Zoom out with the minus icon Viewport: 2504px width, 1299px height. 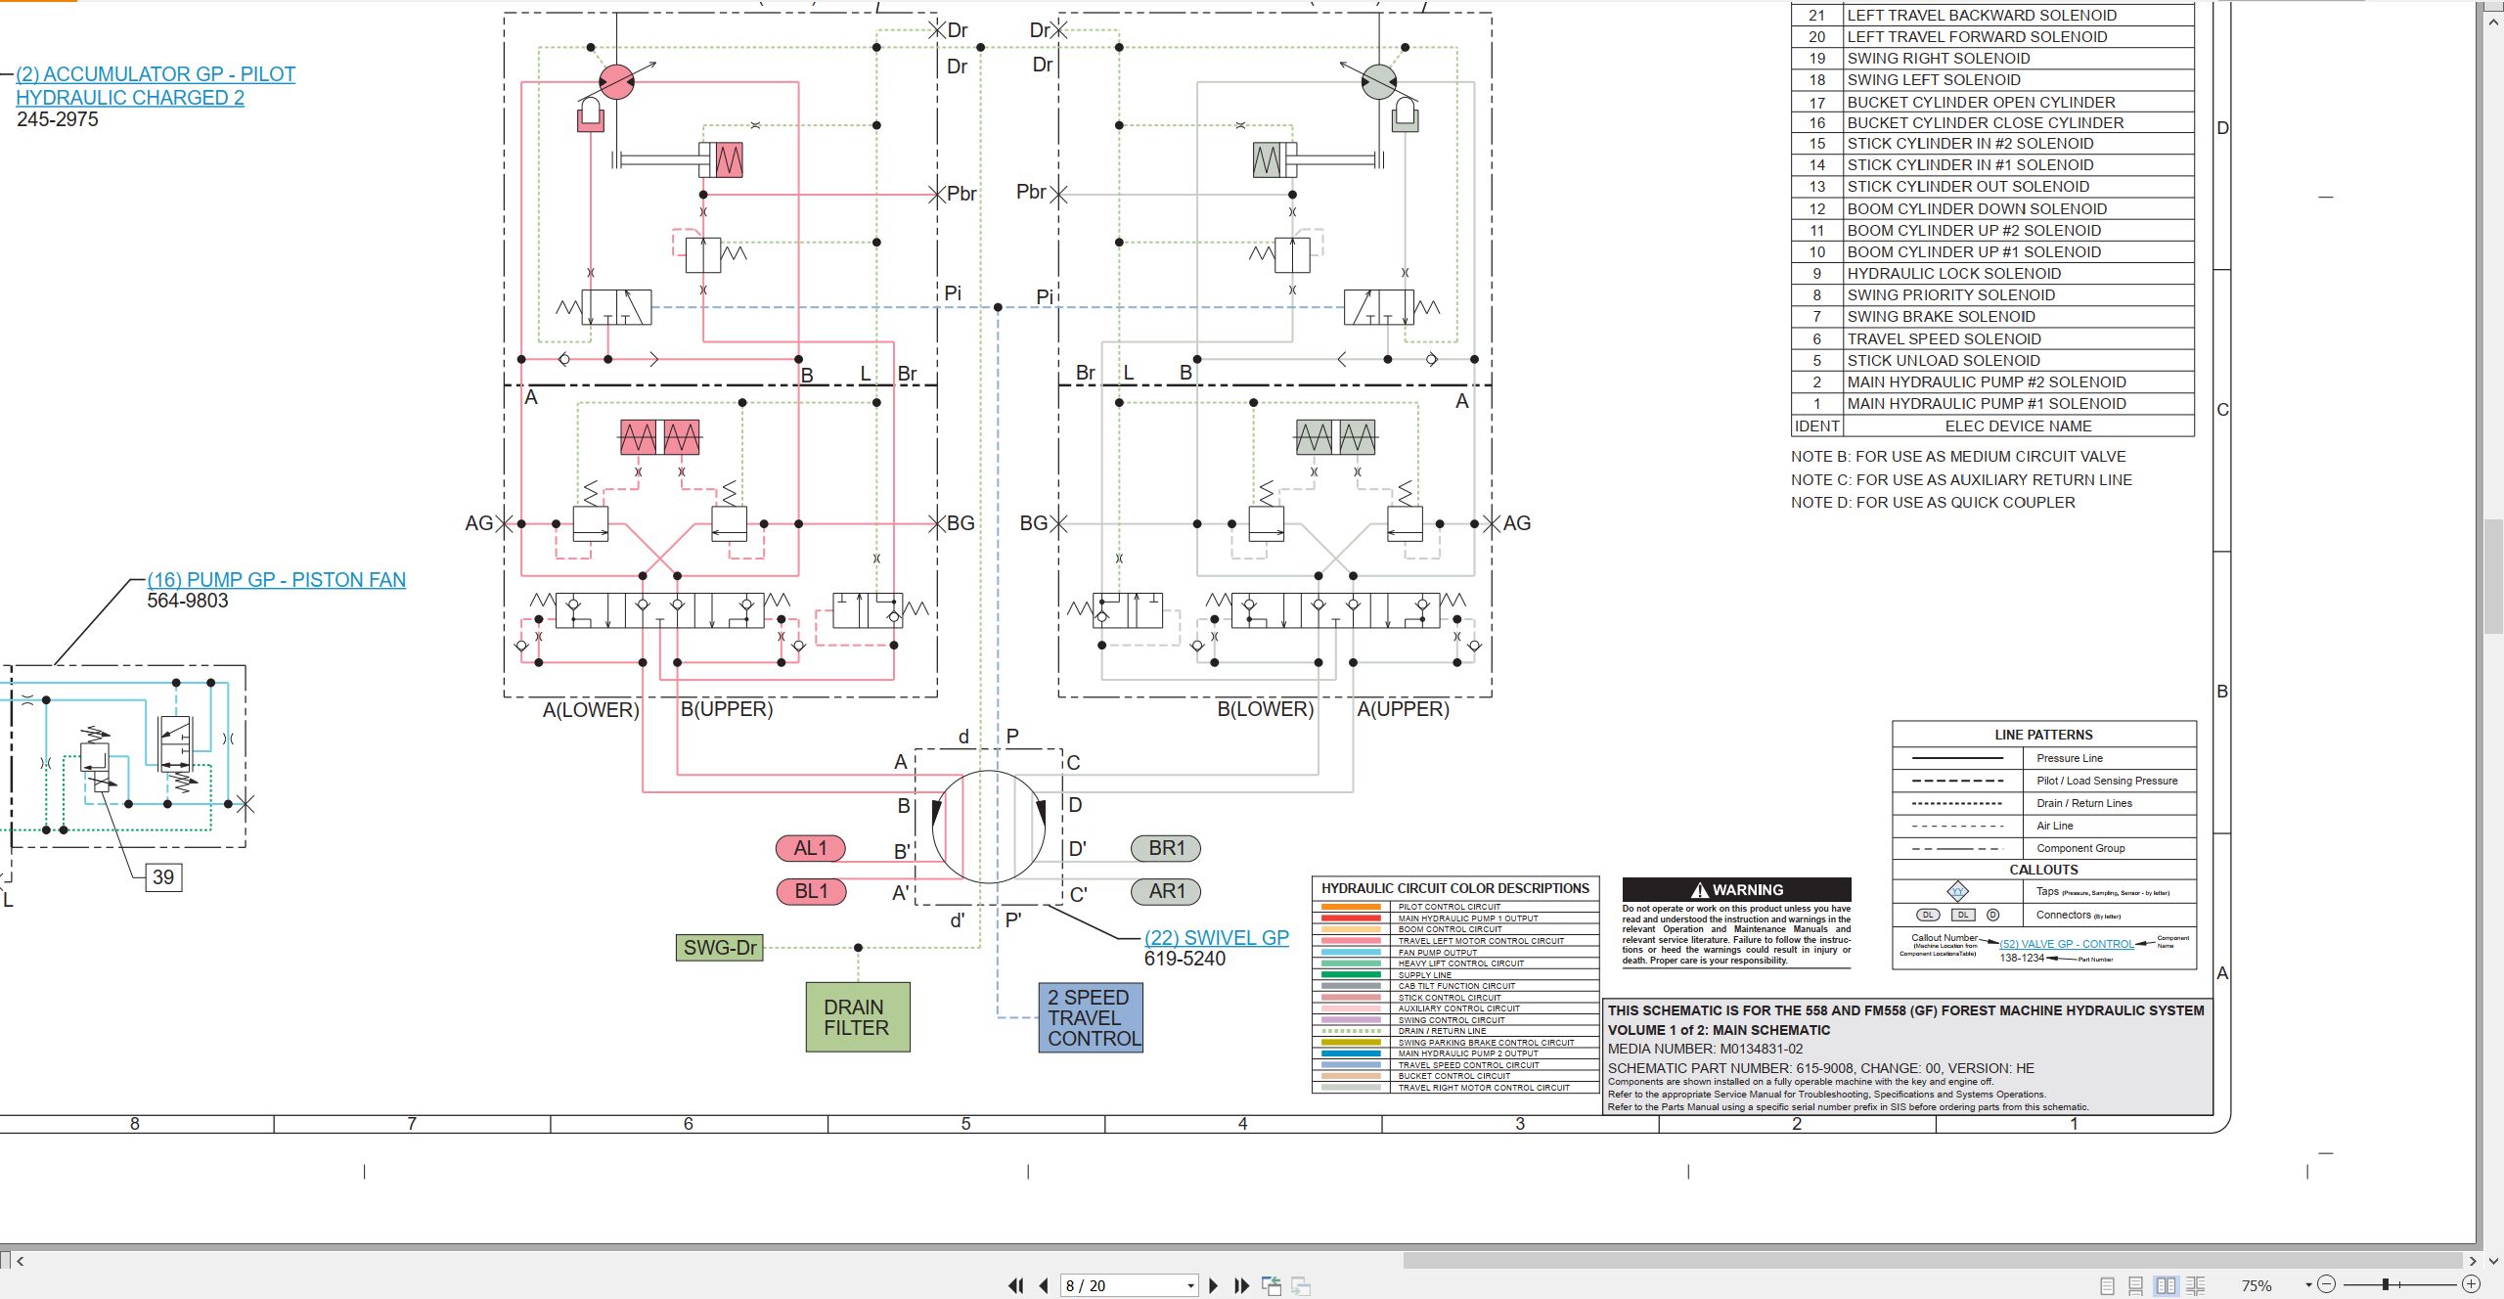click(2327, 1284)
